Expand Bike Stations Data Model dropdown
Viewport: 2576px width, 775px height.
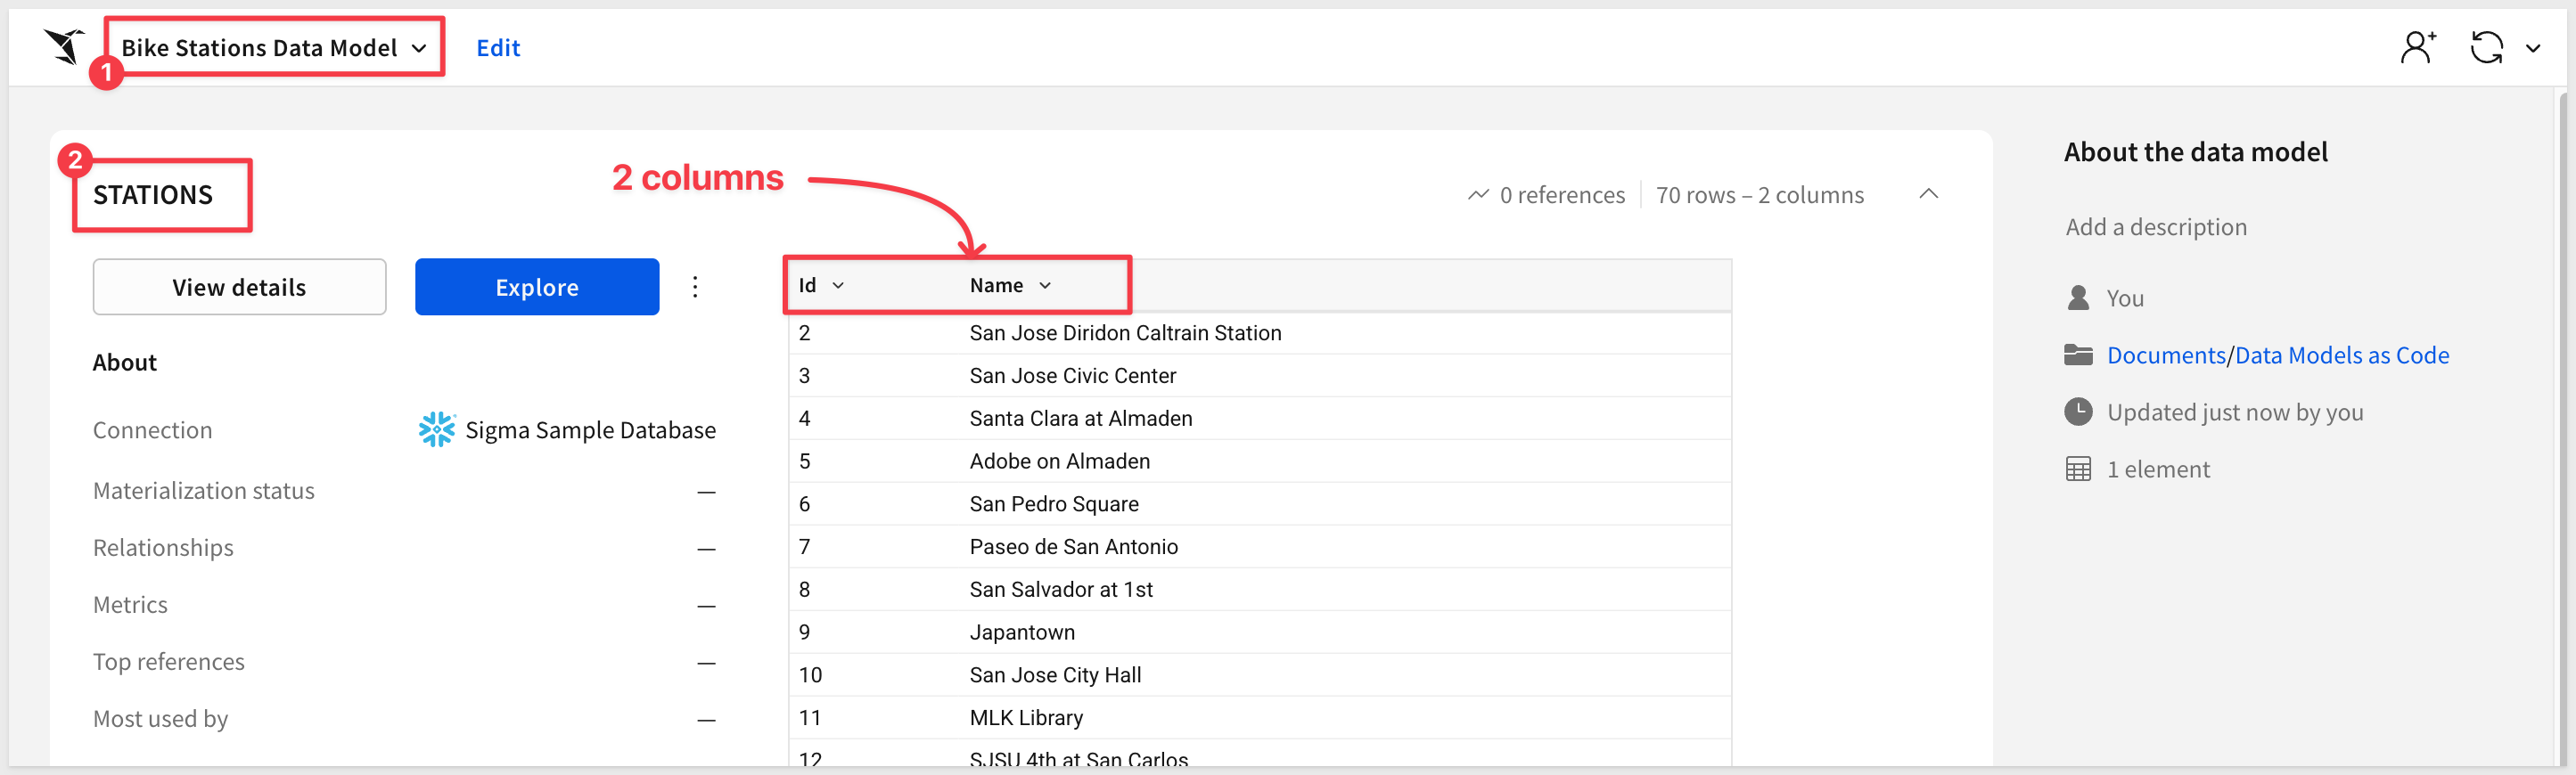click(419, 48)
